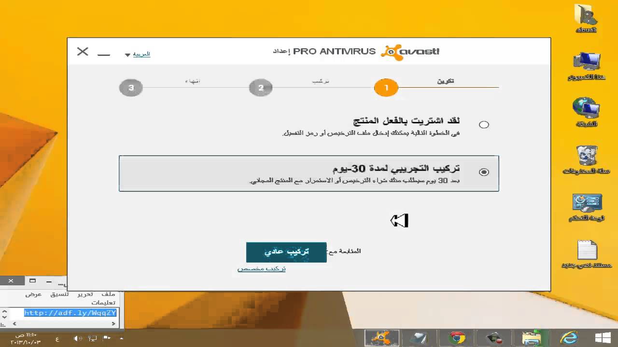Open the Format menu in Notepad
618x347 pixels.
pyautogui.click(x=60, y=294)
